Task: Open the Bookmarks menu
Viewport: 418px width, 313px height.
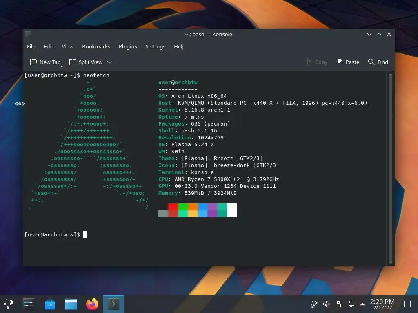Action: pos(96,46)
